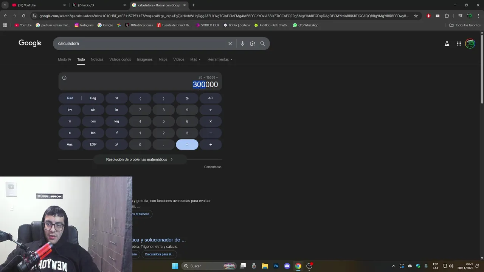Open Google apps grid

click(459, 43)
